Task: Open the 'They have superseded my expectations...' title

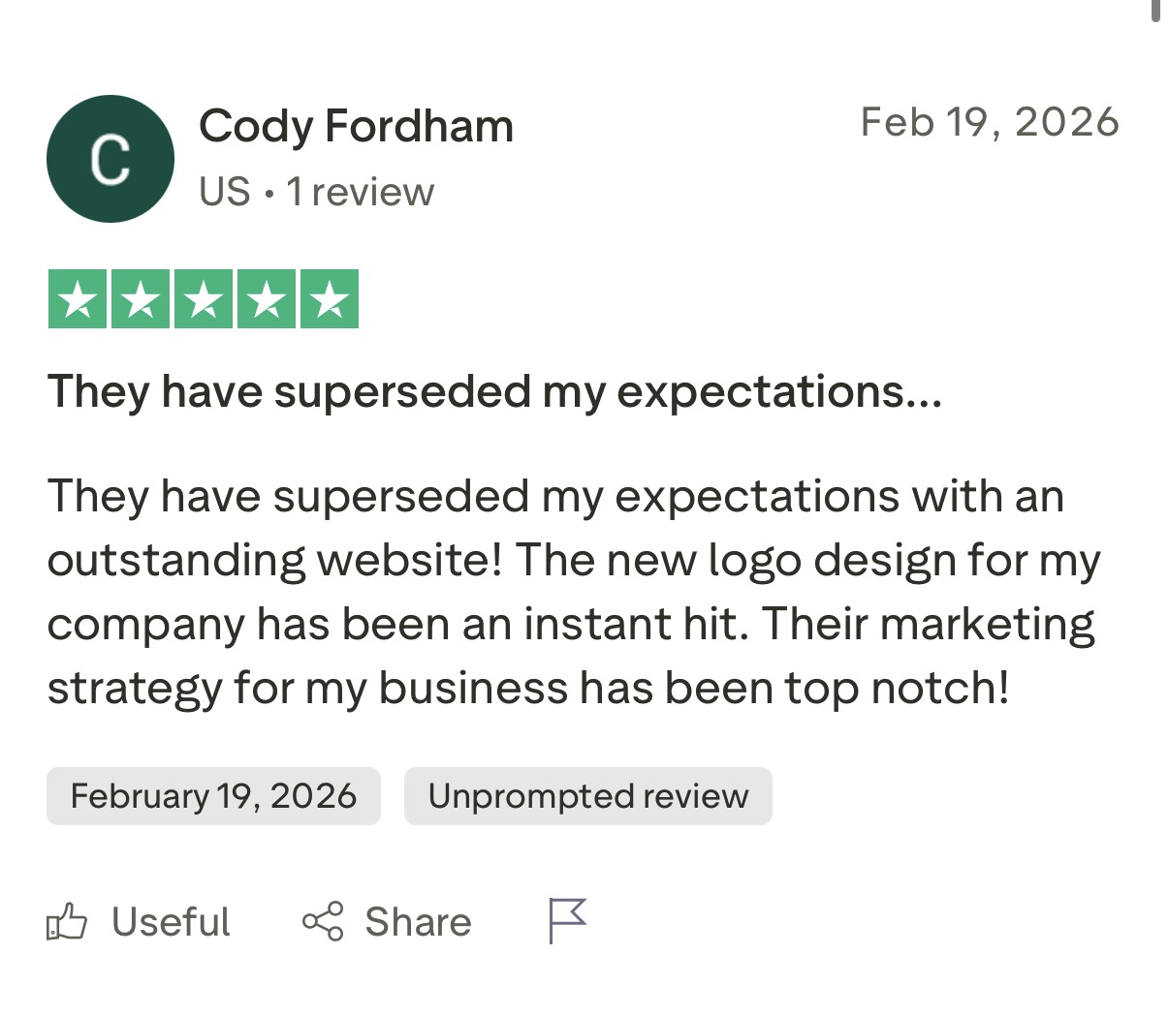Action: point(494,392)
